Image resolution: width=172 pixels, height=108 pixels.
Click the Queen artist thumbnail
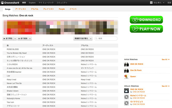(x=126, y=77)
